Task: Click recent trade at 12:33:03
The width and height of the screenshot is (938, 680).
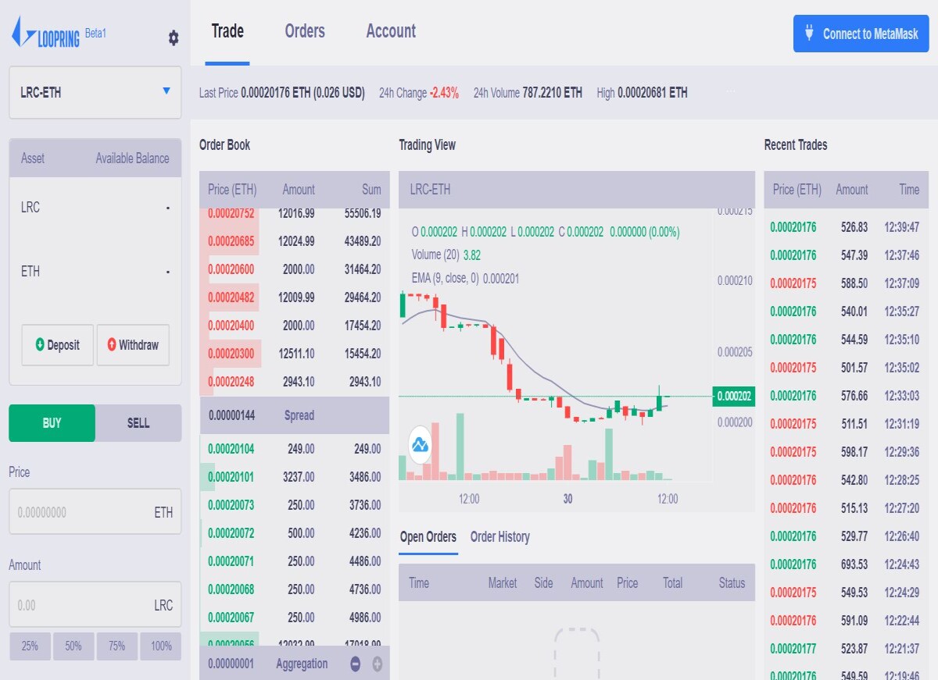Action: [845, 396]
